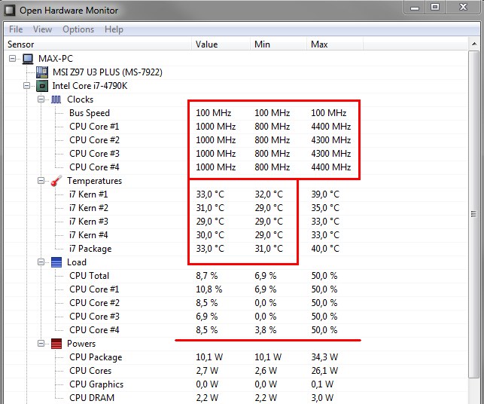Click the 10,8 % value of Load Core #1
Image resolution: width=484 pixels, height=404 pixels.
coord(209,289)
